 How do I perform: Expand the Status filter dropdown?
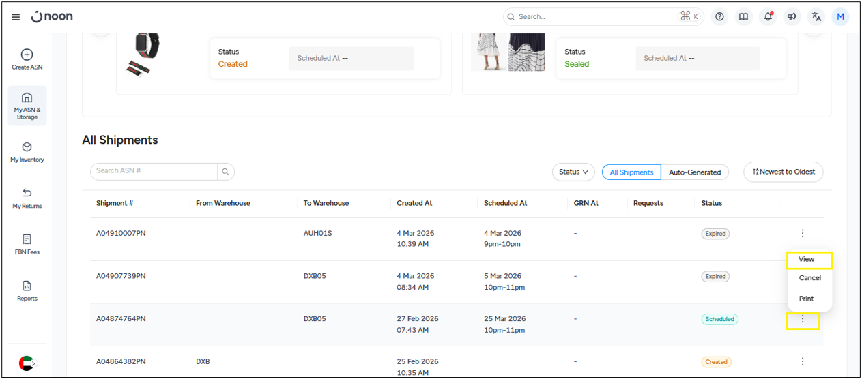click(573, 172)
